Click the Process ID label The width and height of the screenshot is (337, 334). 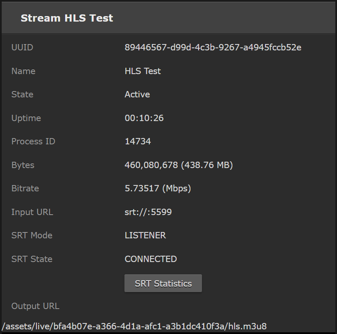pos(33,141)
